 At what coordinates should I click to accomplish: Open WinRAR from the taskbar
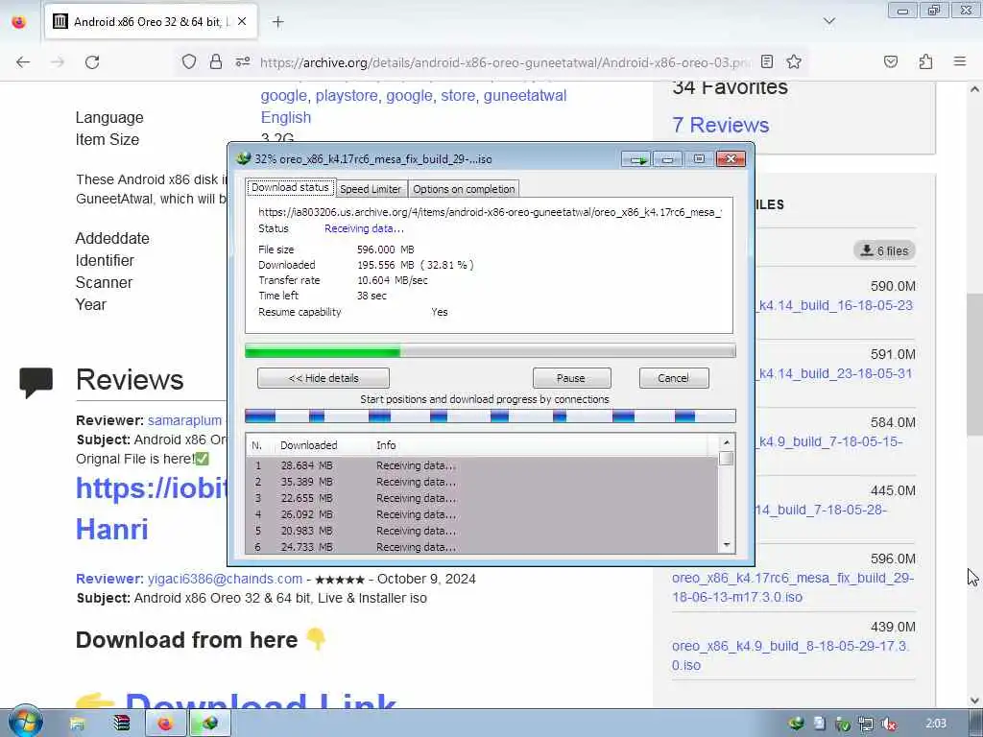tap(121, 724)
